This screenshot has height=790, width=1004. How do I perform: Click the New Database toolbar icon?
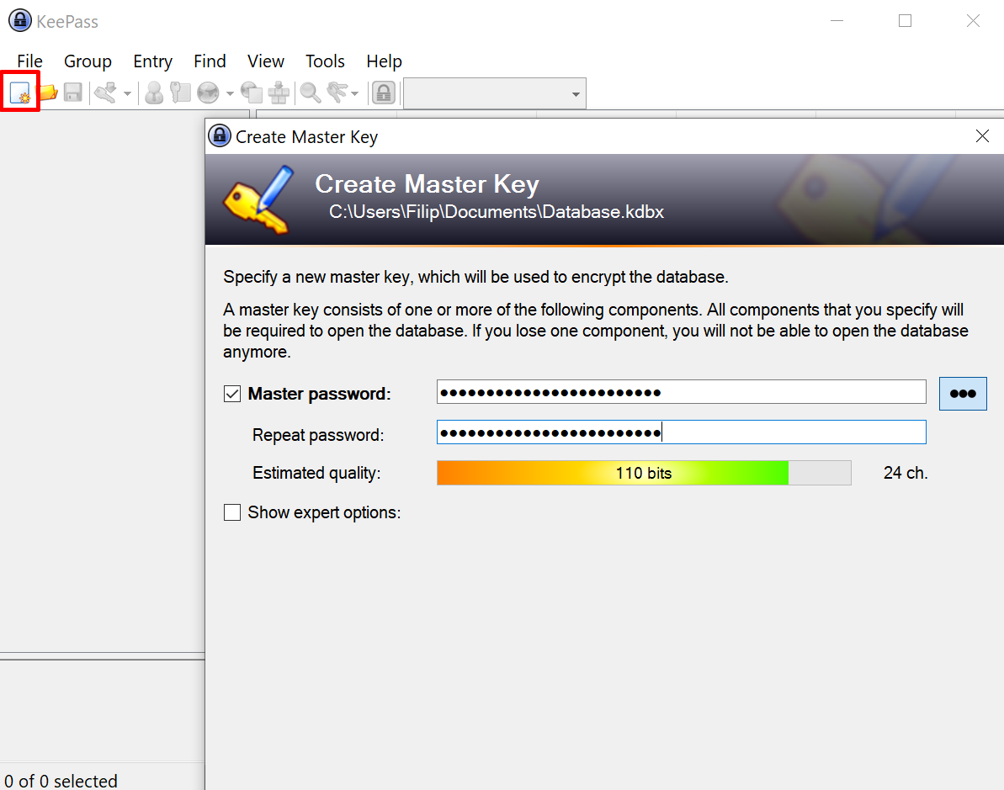(20, 93)
